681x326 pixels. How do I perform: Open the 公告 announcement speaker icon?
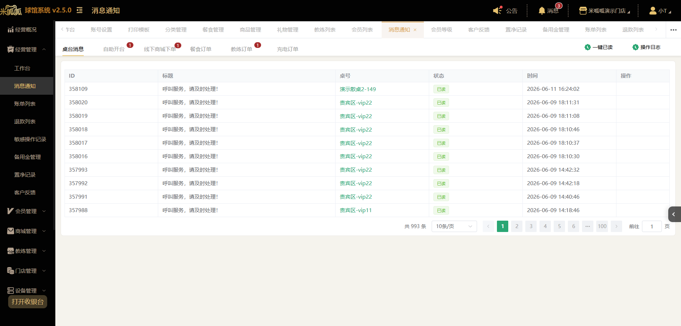point(497,10)
